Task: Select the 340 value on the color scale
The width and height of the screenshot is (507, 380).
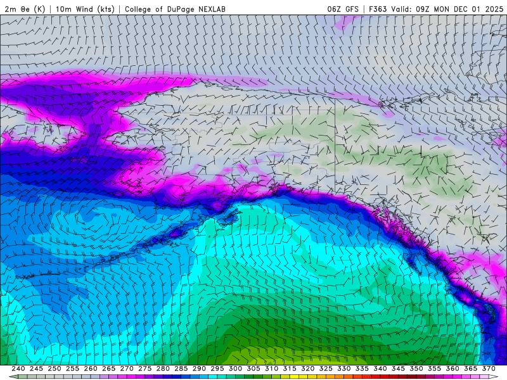Action: (380, 369)
